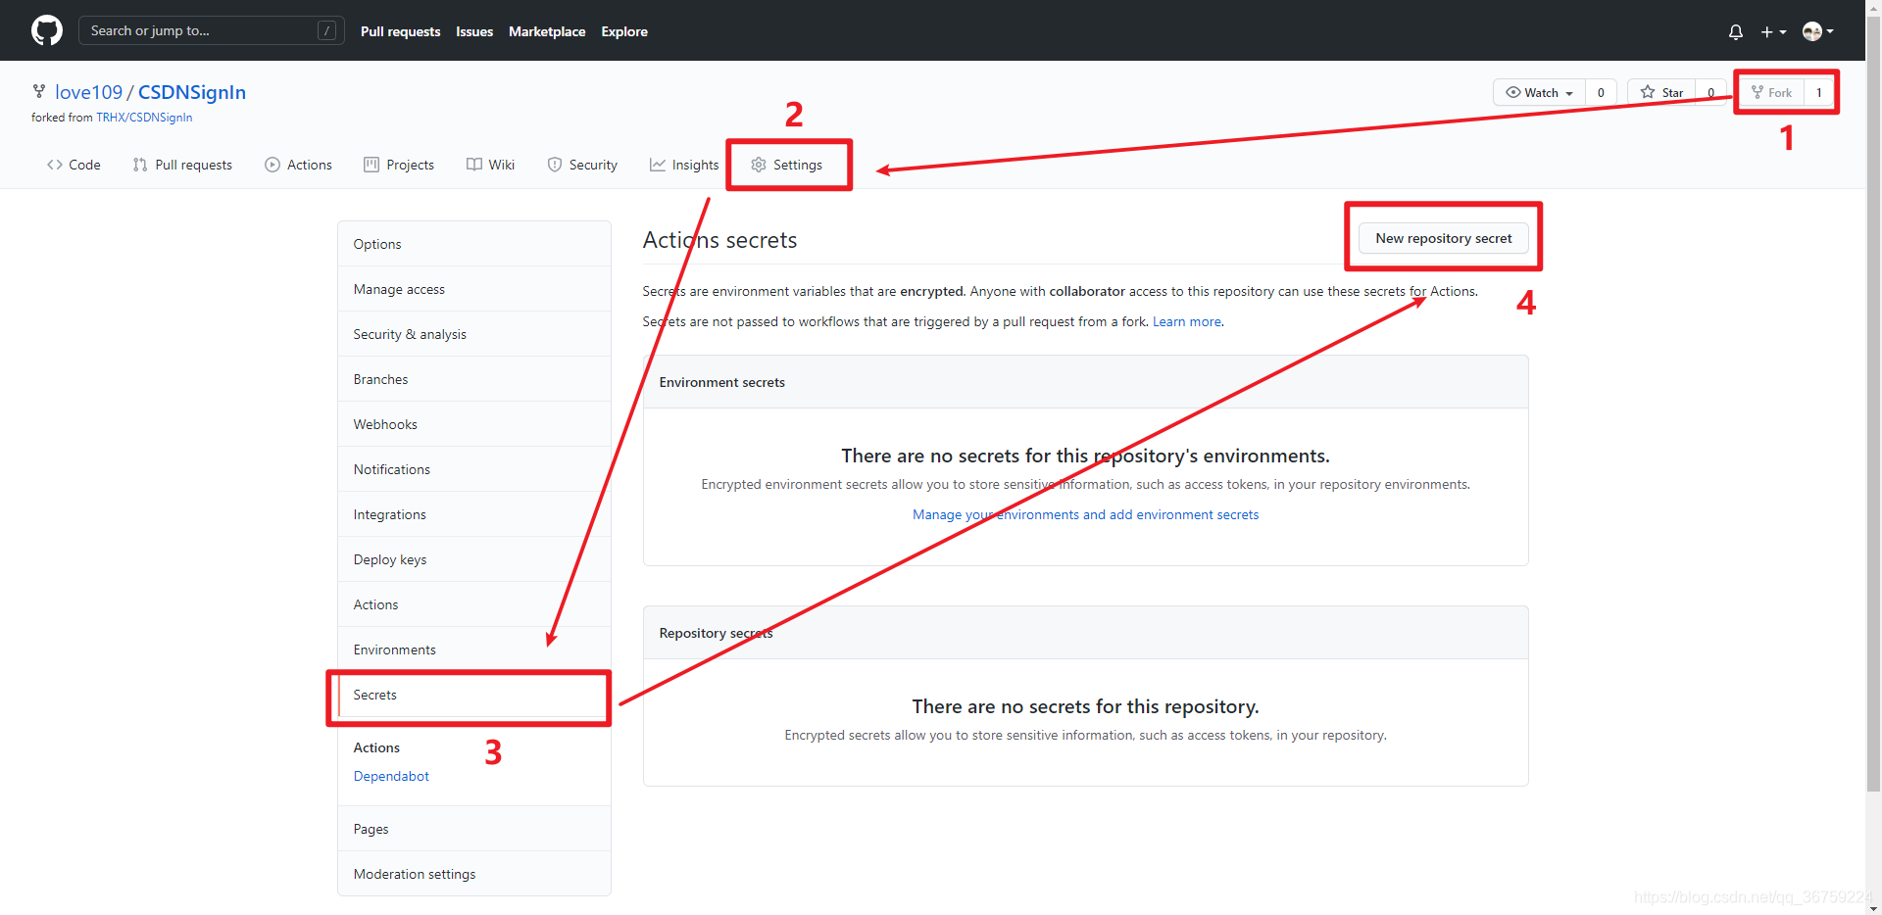Select Secrets in the sidebar
This screenshot has height=915, width=1882.
click(474, 695)
